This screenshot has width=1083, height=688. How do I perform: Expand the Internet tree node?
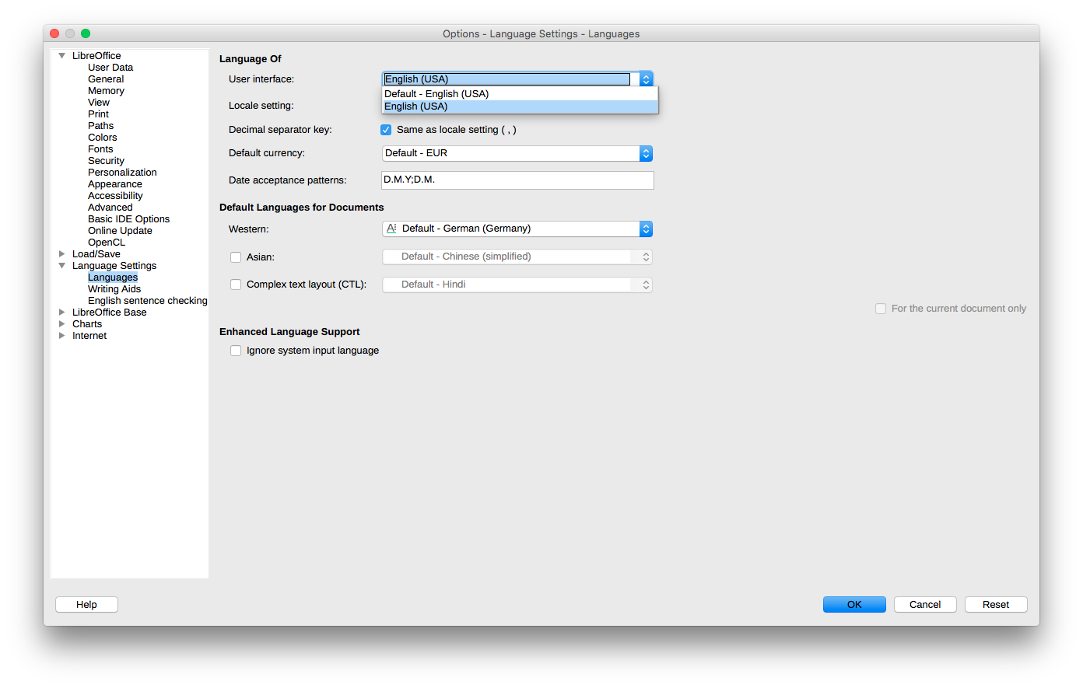point(62,336)
